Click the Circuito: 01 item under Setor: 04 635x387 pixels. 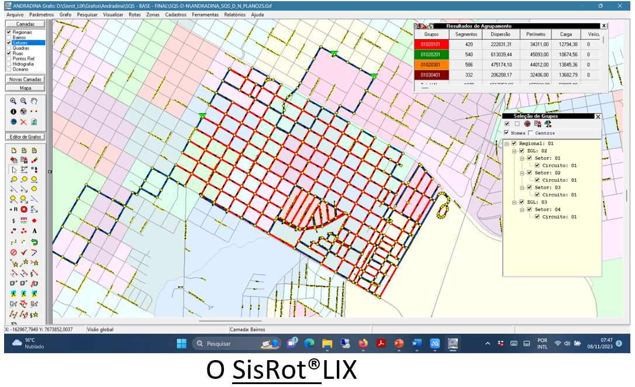[x=559, y=216]
